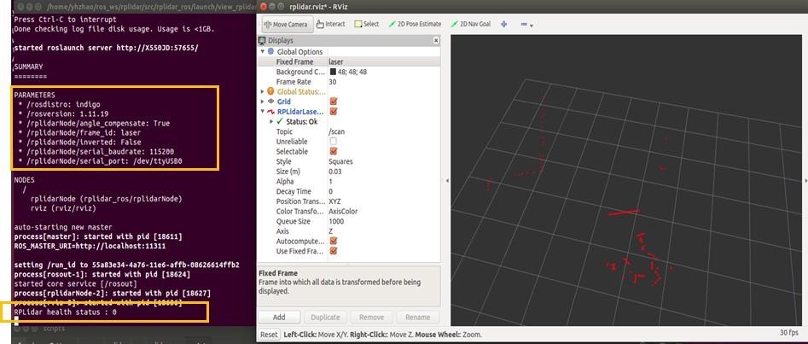
Task: Select the Decay Time label row
Action: (x=294, y=191)
